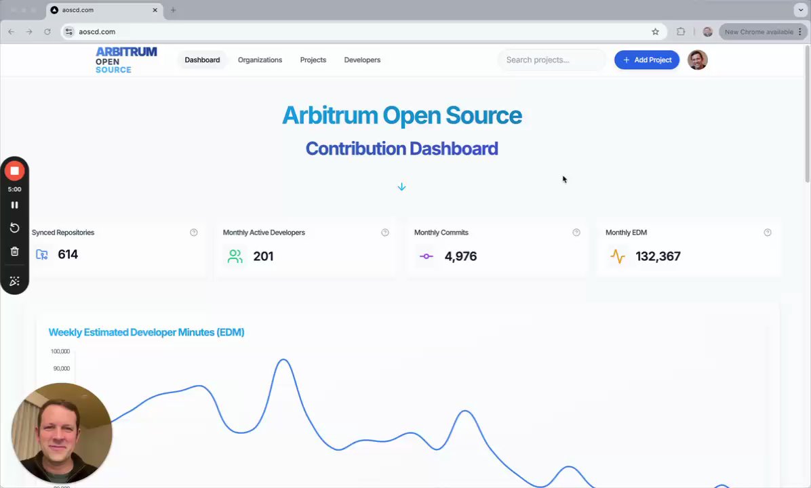This screenshot has height=488, width=811.
Task: Click the Monthly Active Developers help icon
Action: [385, 232]
